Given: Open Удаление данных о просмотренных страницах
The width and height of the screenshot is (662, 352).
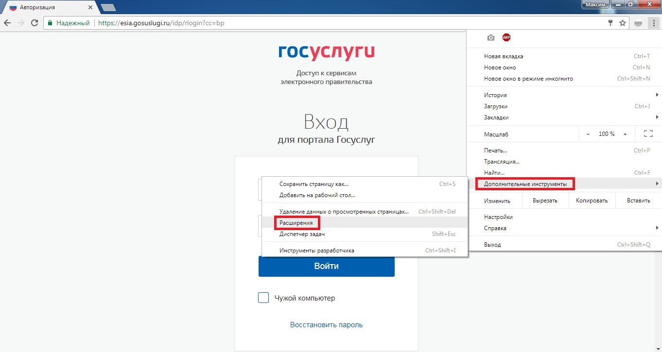Looking at the screenshot, I should pos(365,212).
